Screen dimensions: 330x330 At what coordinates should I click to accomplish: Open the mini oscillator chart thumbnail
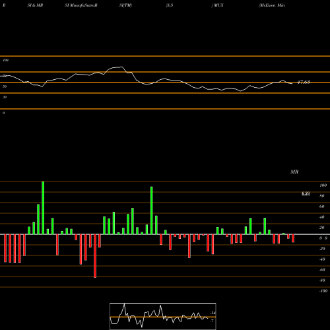(163, 316)
